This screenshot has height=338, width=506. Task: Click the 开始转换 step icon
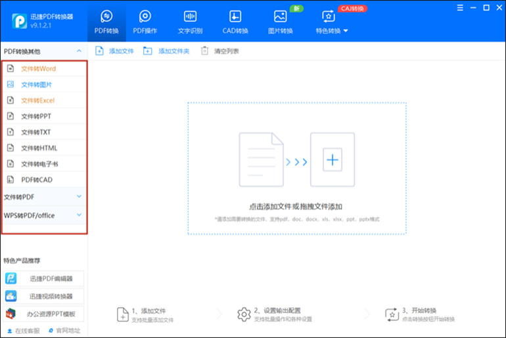pyautogui.click(x=392, y=314)
